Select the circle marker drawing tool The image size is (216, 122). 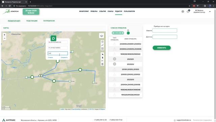102,42
